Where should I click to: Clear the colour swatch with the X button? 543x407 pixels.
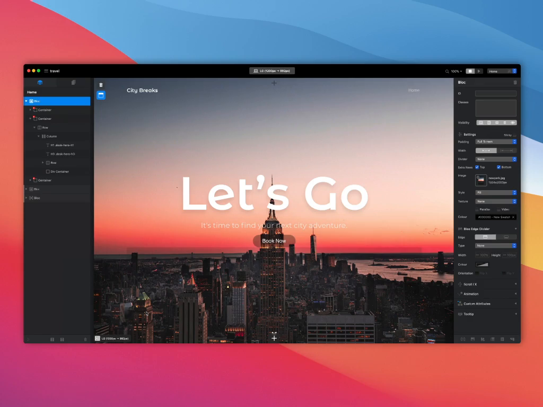click(x=513, y=217)
